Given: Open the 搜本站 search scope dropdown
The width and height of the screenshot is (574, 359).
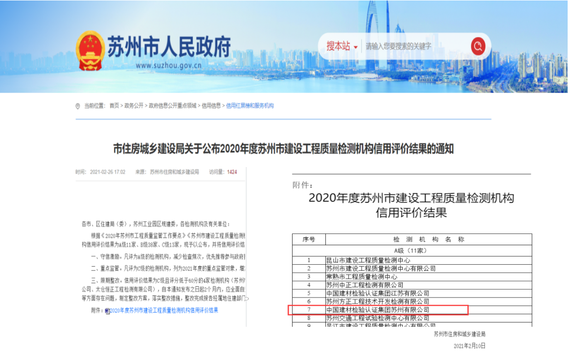Looking at the screenshot, I should pos(342,46).
